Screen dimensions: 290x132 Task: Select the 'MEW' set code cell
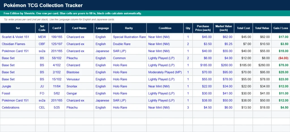point(42,37)
